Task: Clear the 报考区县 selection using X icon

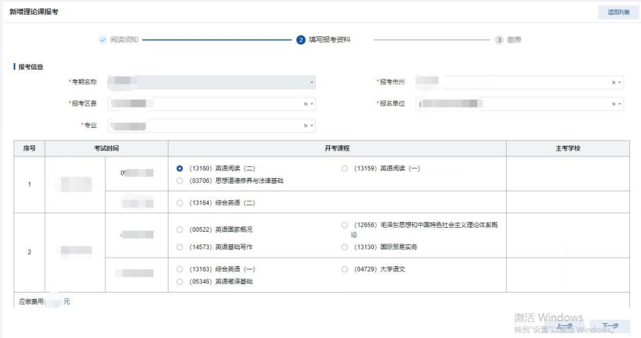Action: pyautogui.click(x=305, y=104)
